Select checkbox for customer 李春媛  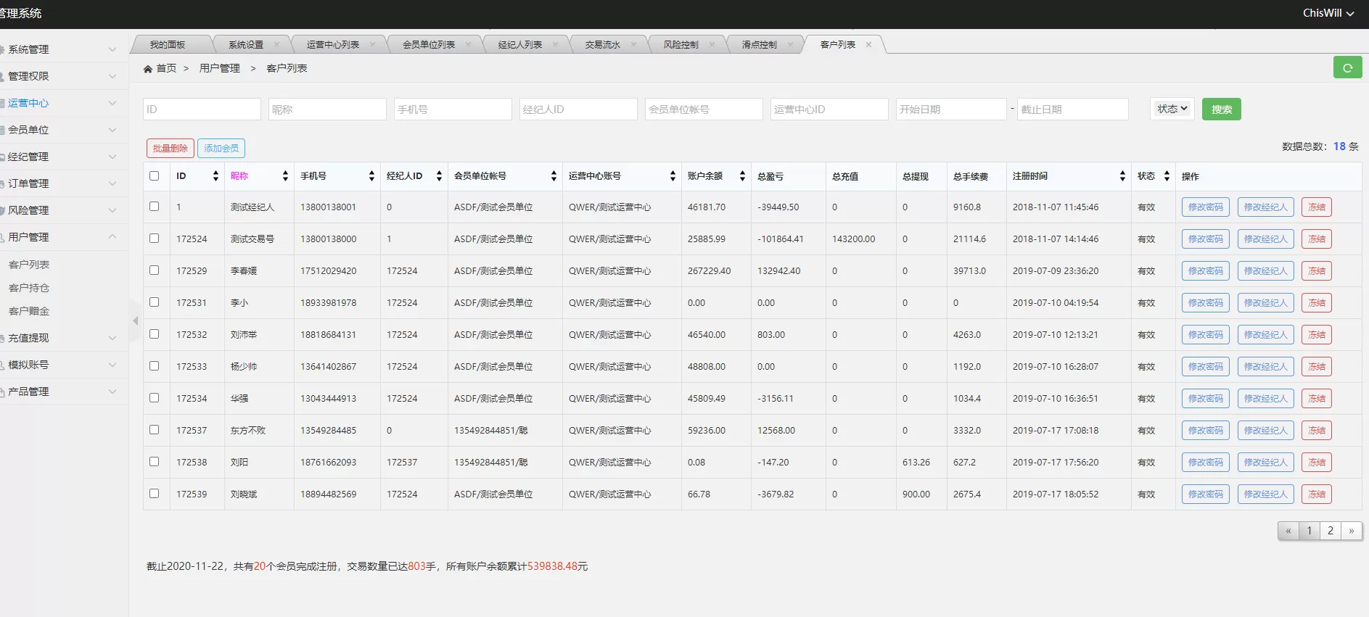pos(154,270)
